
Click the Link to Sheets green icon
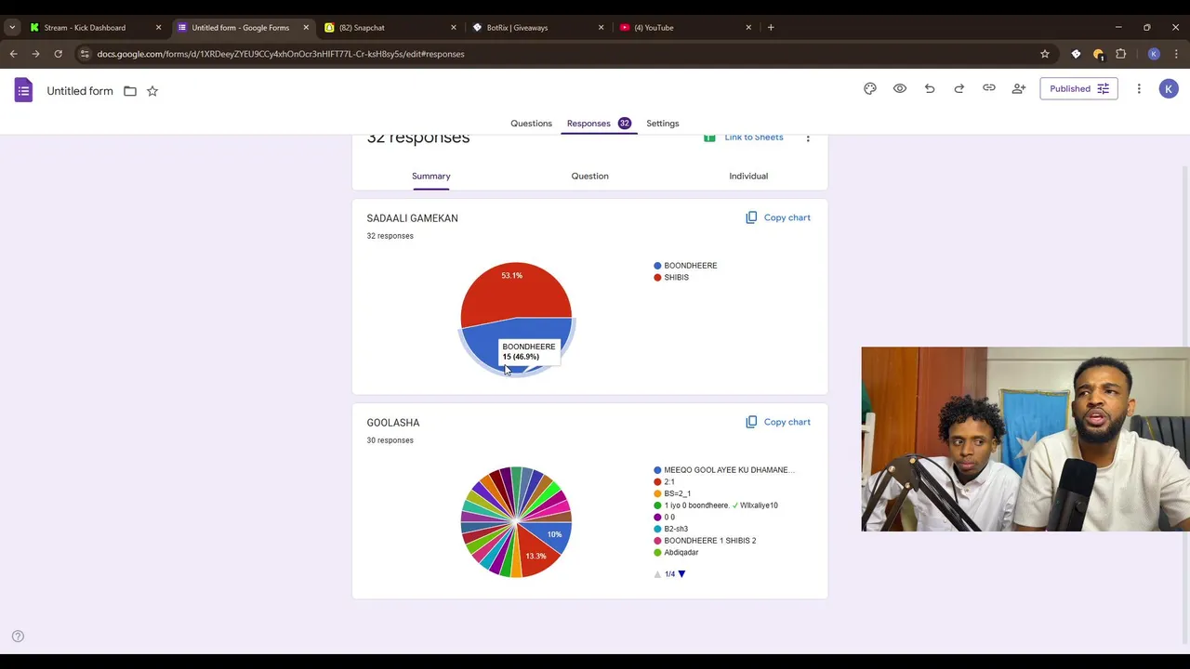tap(709, 138)
